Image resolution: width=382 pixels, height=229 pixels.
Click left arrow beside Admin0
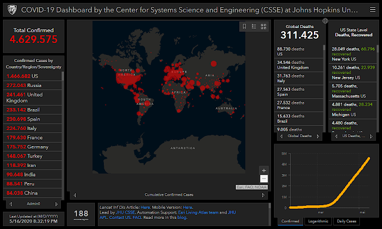(11, 204)
